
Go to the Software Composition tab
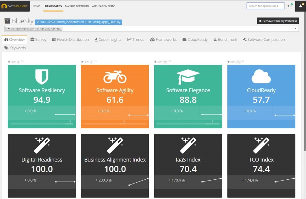[264, 40]
